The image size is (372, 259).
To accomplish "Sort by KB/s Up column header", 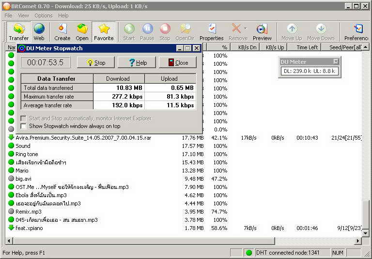I will (274, 47).
